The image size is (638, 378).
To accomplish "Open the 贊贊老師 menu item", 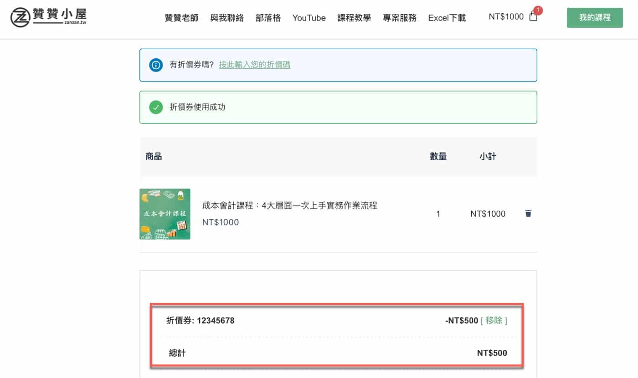I will click(181, 18).
